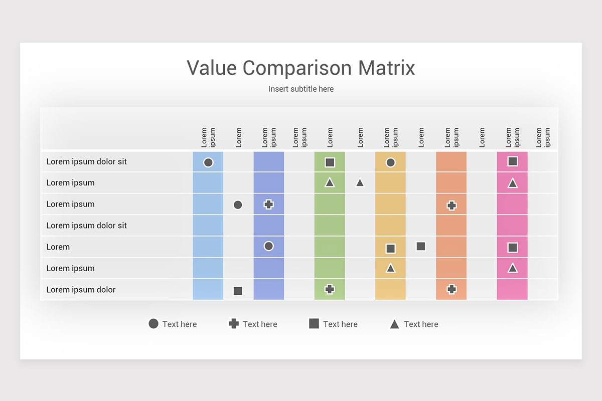Select the square in the green column's first row
This screenshot has height=401, width=602.
coord(330,162)
